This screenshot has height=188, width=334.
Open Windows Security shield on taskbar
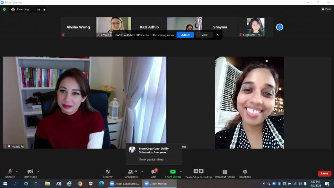tap(91, 183)
